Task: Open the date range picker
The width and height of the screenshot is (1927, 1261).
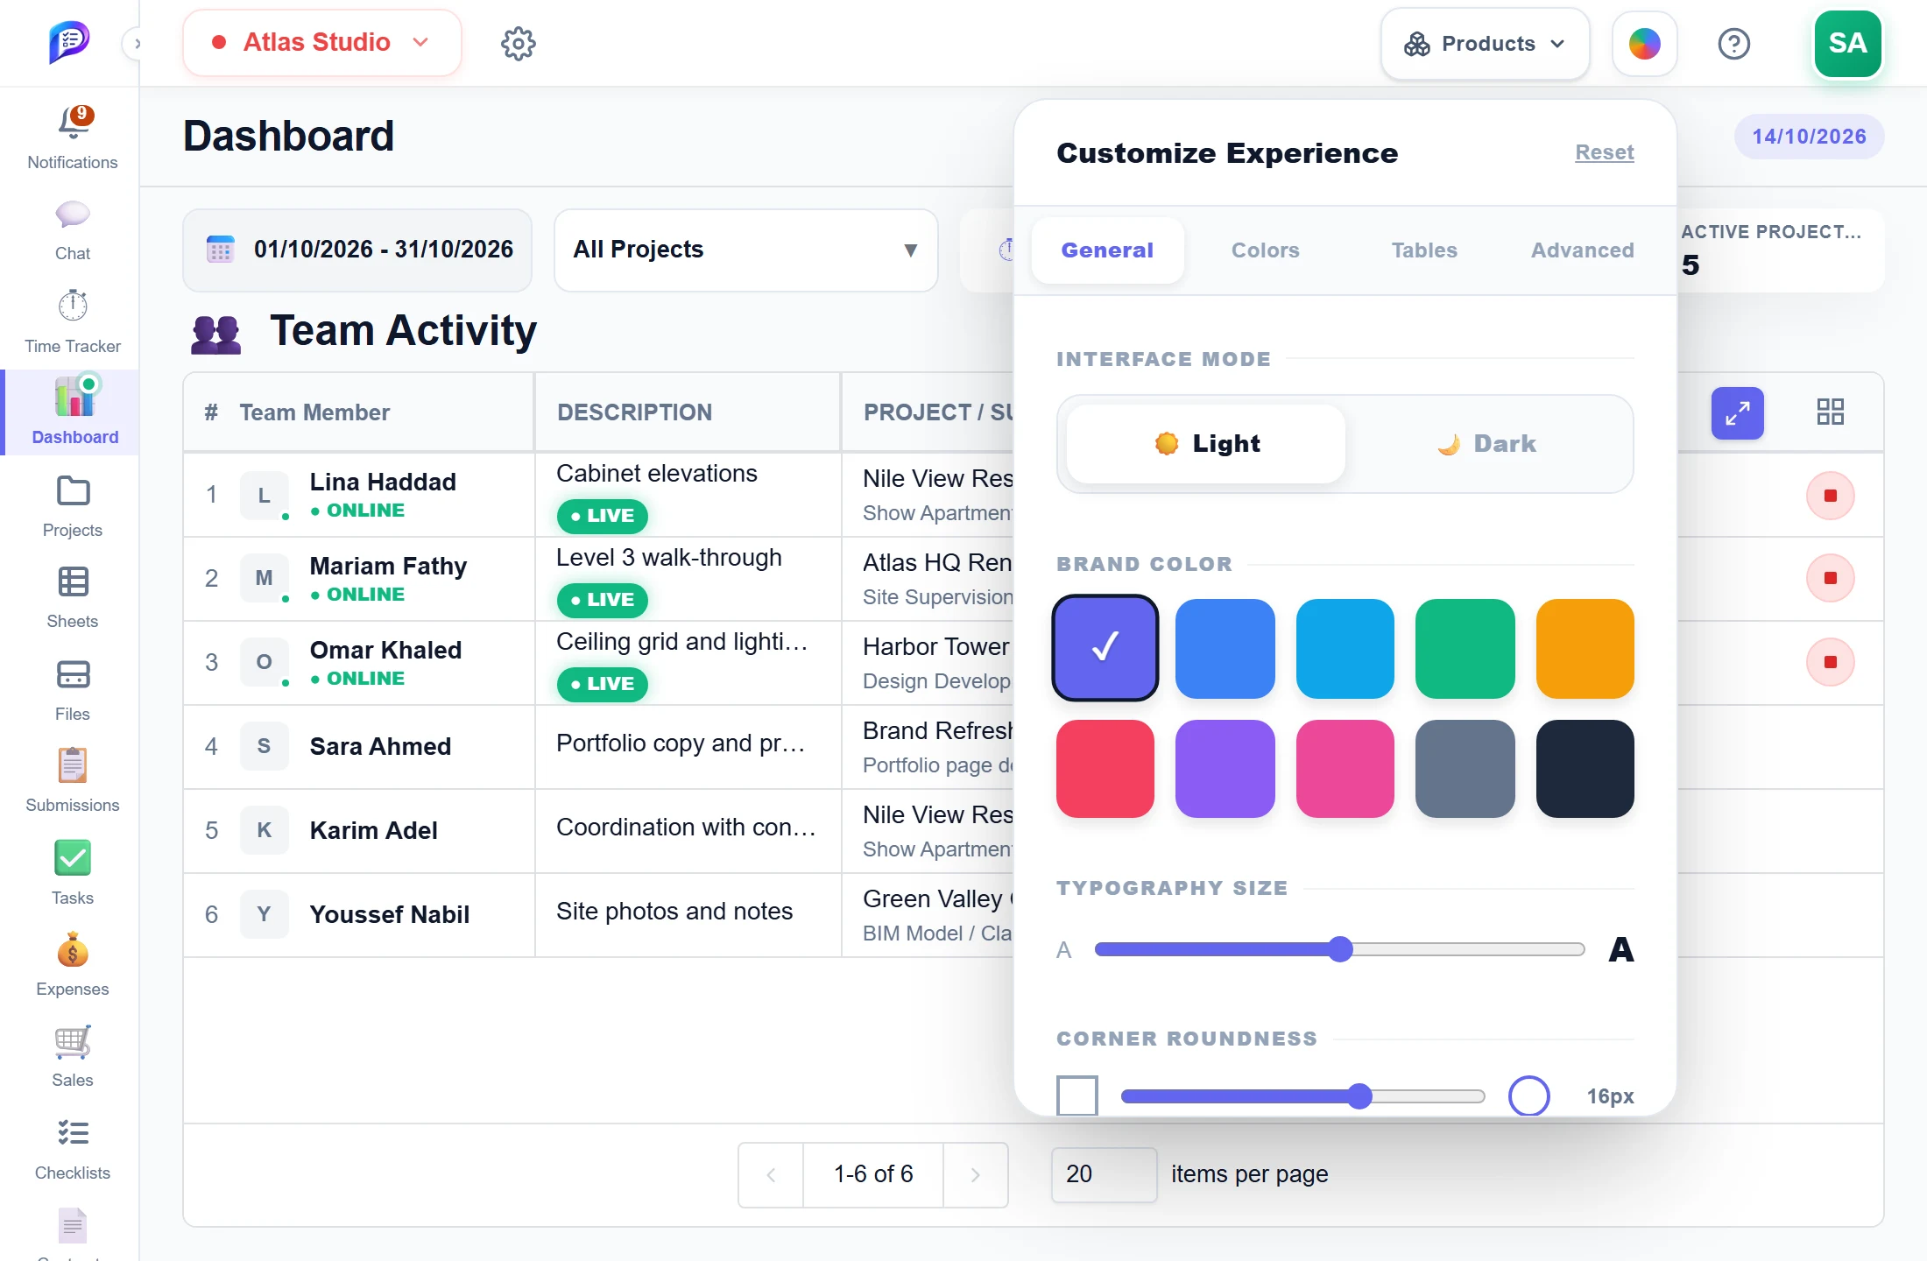Action: point(357,250)
